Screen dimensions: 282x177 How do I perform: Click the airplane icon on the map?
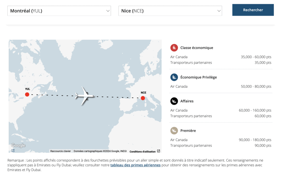85,96
